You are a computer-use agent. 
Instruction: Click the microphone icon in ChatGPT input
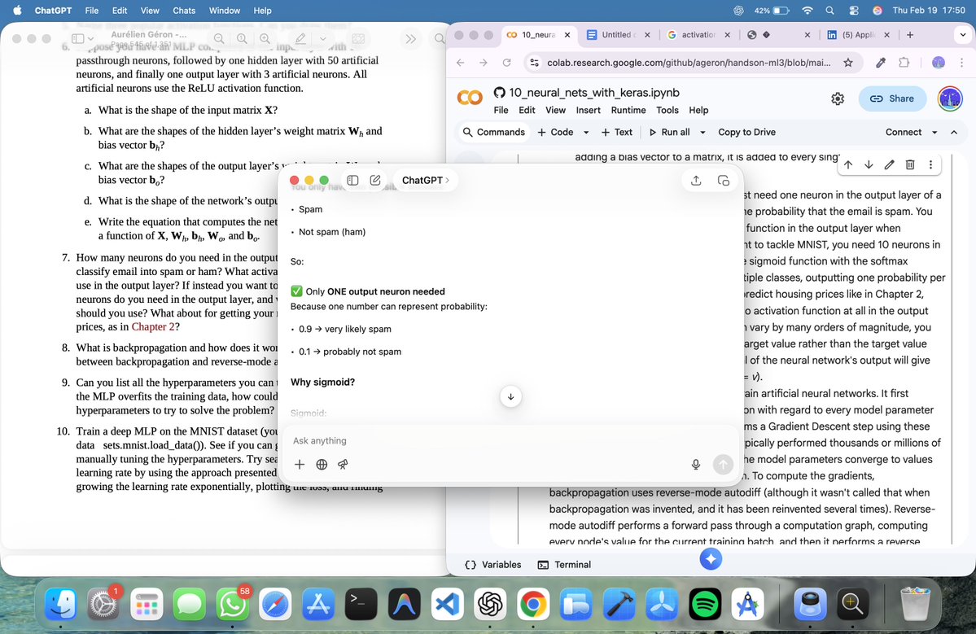point(696,464)
